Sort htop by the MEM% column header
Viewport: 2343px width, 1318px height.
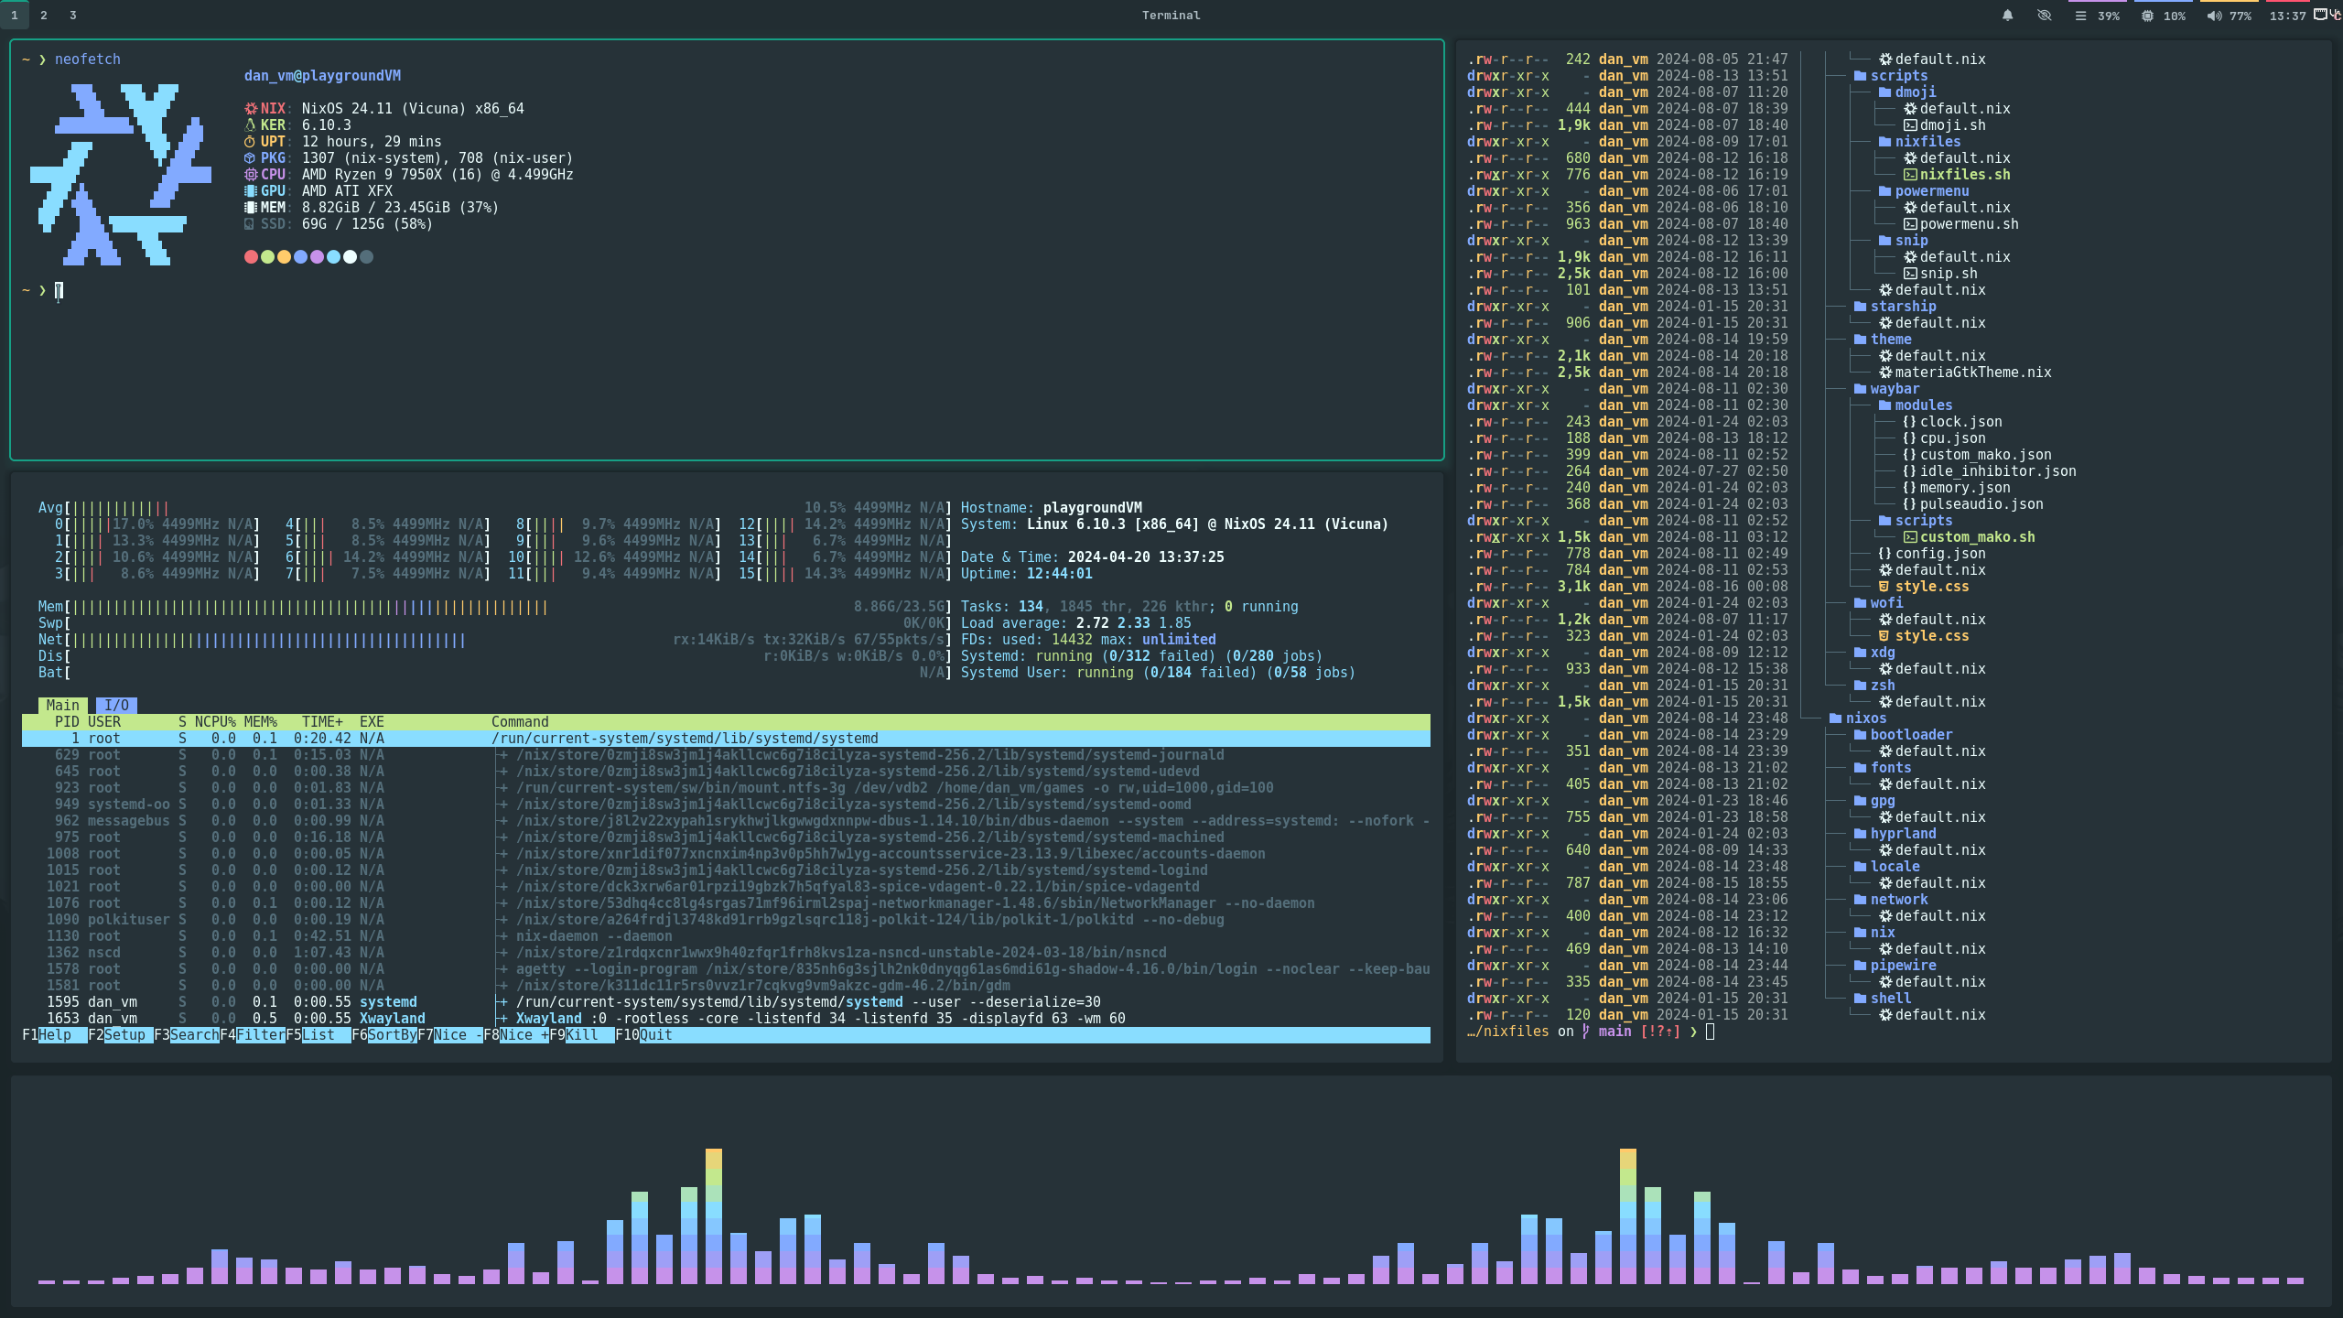click(261, 721)
